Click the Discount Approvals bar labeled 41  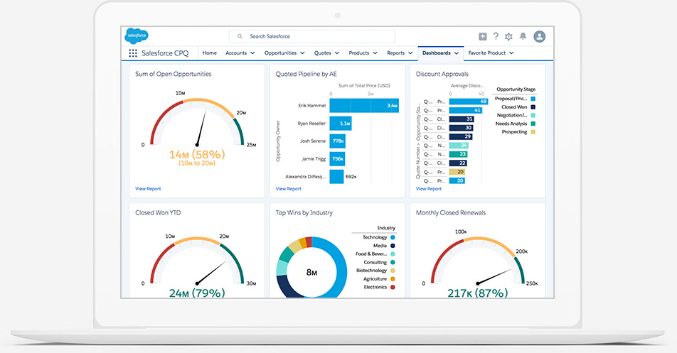tap(465, 110)
